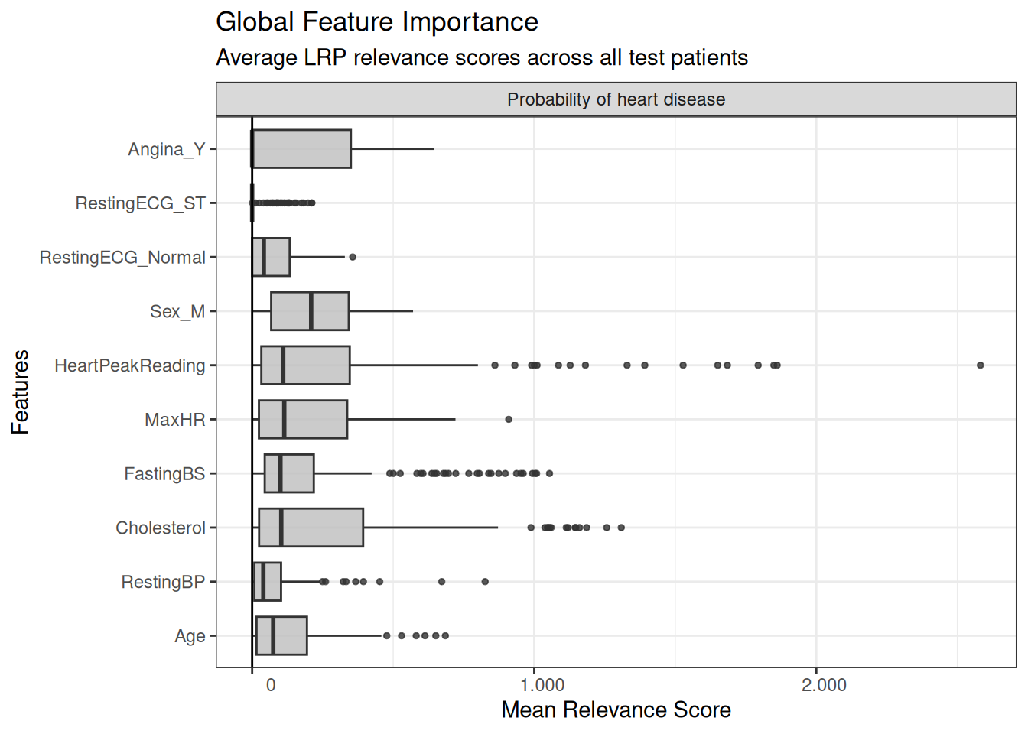Click the Sex_M box in the plot
This screenshot has width=1028, height=734.
pos(310,311)
